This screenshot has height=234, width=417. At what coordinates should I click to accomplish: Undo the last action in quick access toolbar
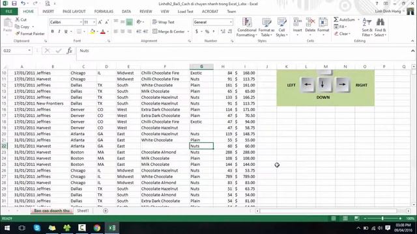(23, 3)
